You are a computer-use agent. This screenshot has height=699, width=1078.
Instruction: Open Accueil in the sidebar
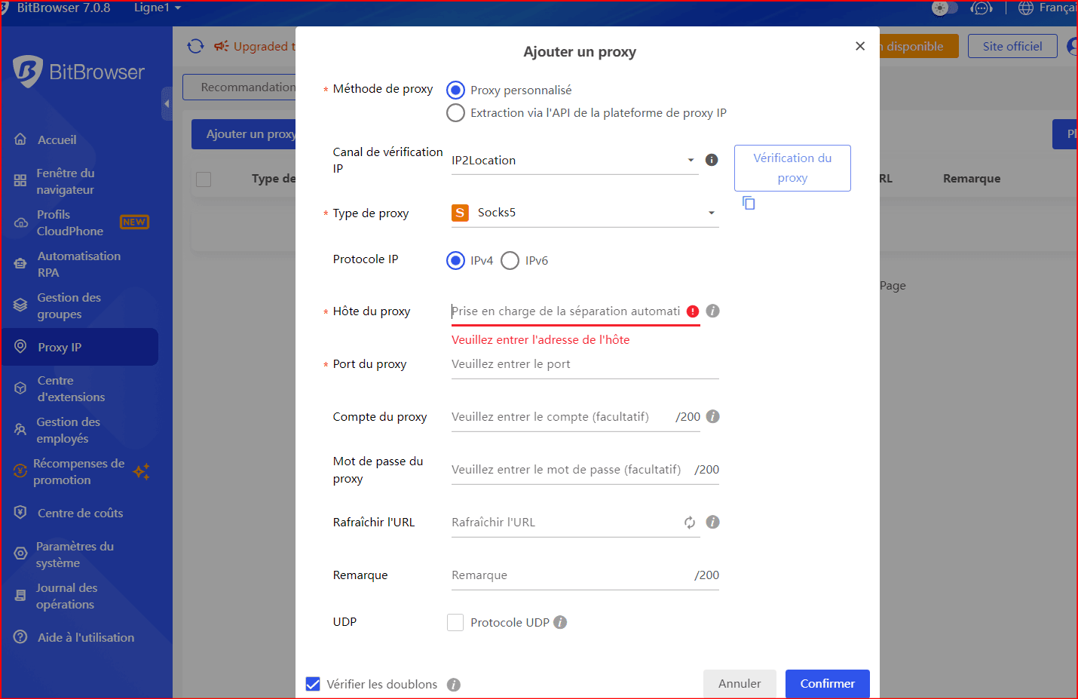[x=57, y=140]
